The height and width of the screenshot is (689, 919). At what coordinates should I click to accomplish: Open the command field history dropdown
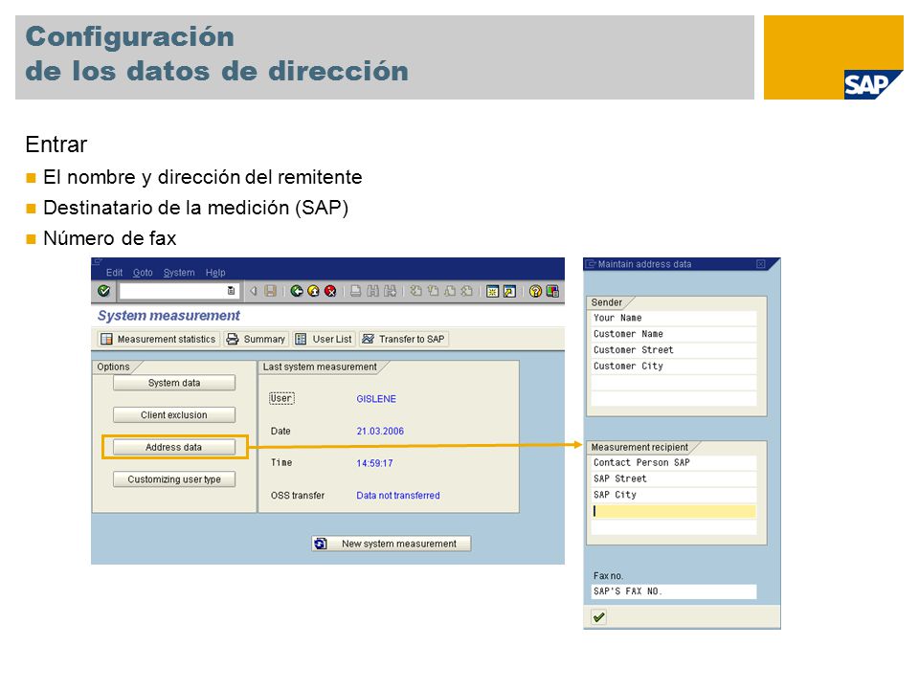[x=231, y=291]
